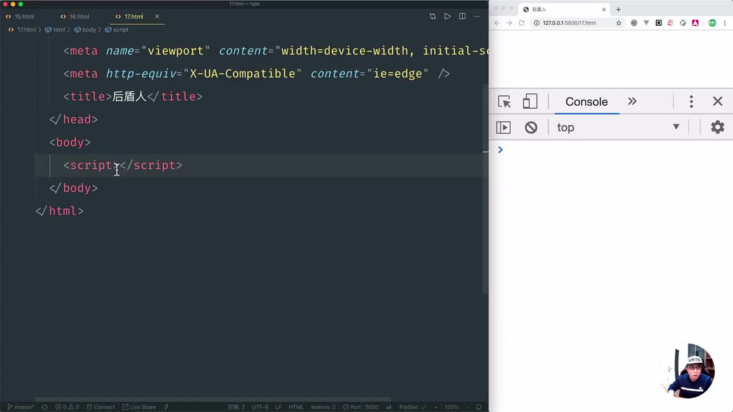
Task: Click the red Angular extension icon
Action: point(695,23)
